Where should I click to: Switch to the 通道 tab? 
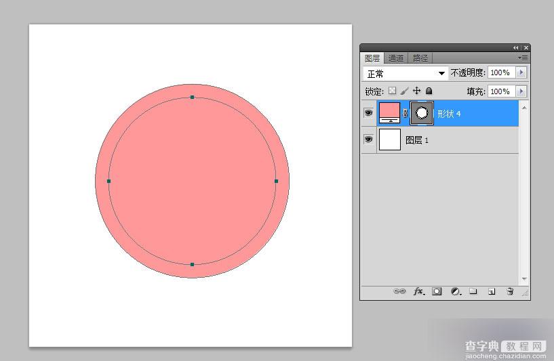pyautogui.click(x=396, y=58)
